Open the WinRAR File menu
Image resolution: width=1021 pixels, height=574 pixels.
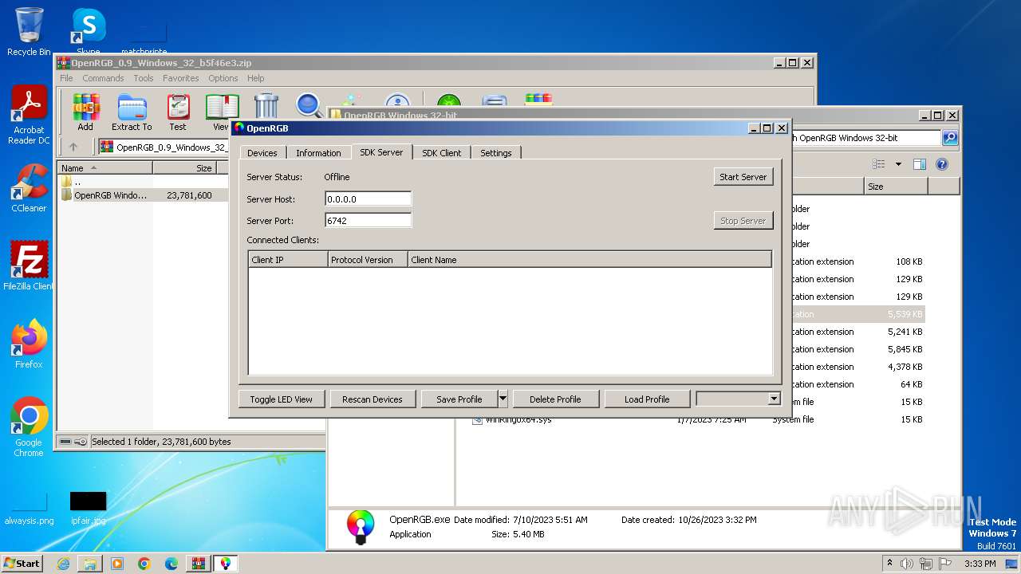tap(66, 78)
